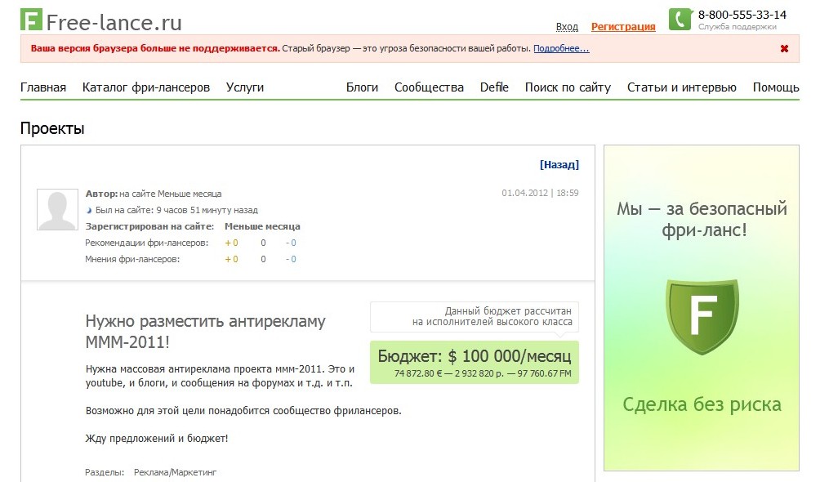Go to Главная in navigation menu
829x482 pixels.
(43, 87)
